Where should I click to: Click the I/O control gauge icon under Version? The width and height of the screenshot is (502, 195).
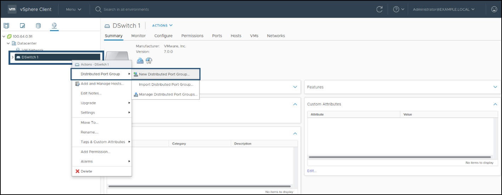pos(149,61)
